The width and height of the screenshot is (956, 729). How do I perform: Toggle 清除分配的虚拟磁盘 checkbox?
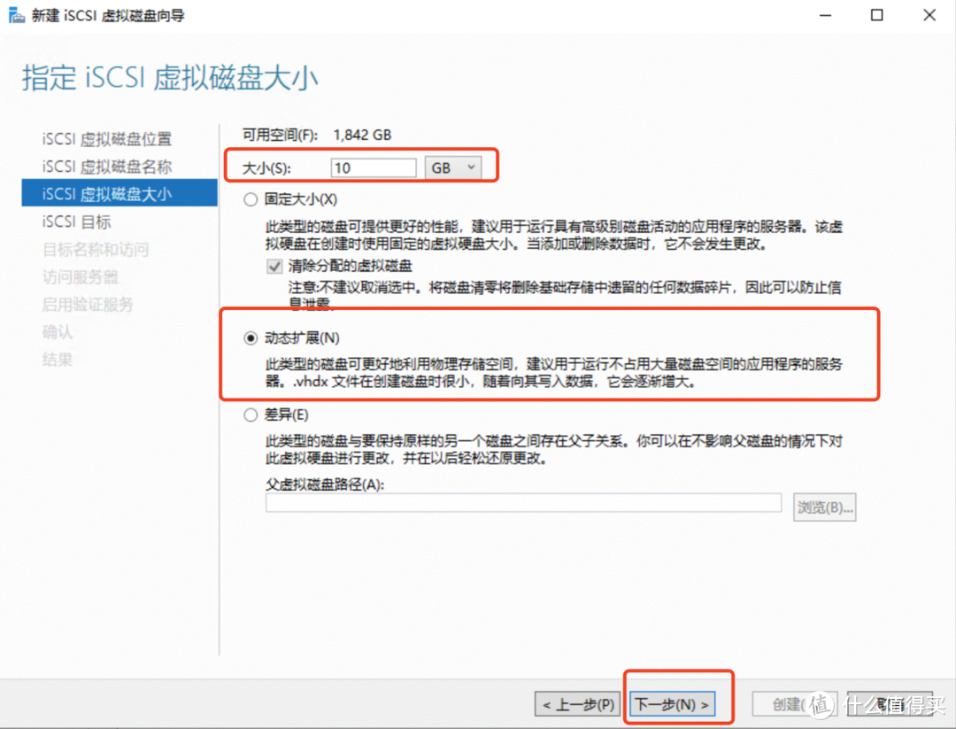[275, 266]
